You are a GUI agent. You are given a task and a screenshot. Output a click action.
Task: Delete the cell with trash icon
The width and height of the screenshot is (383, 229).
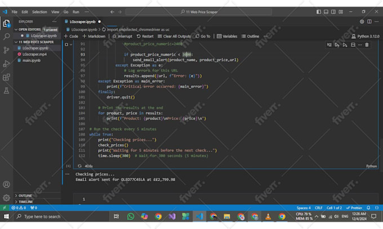pos(367,44)
